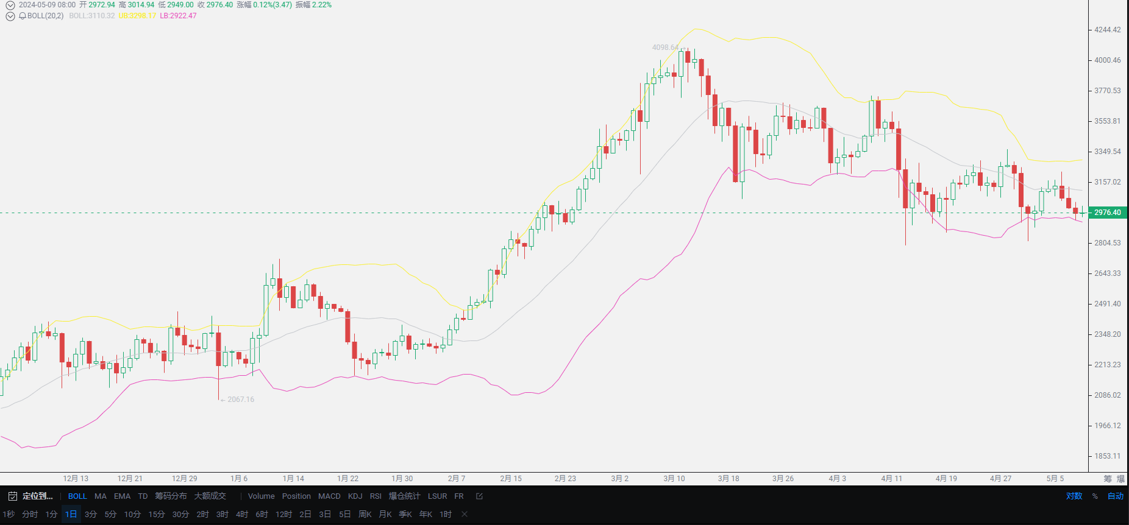Enable the KDJ sub-indicator
This screenshot has width=1129, height=525.
355,496
